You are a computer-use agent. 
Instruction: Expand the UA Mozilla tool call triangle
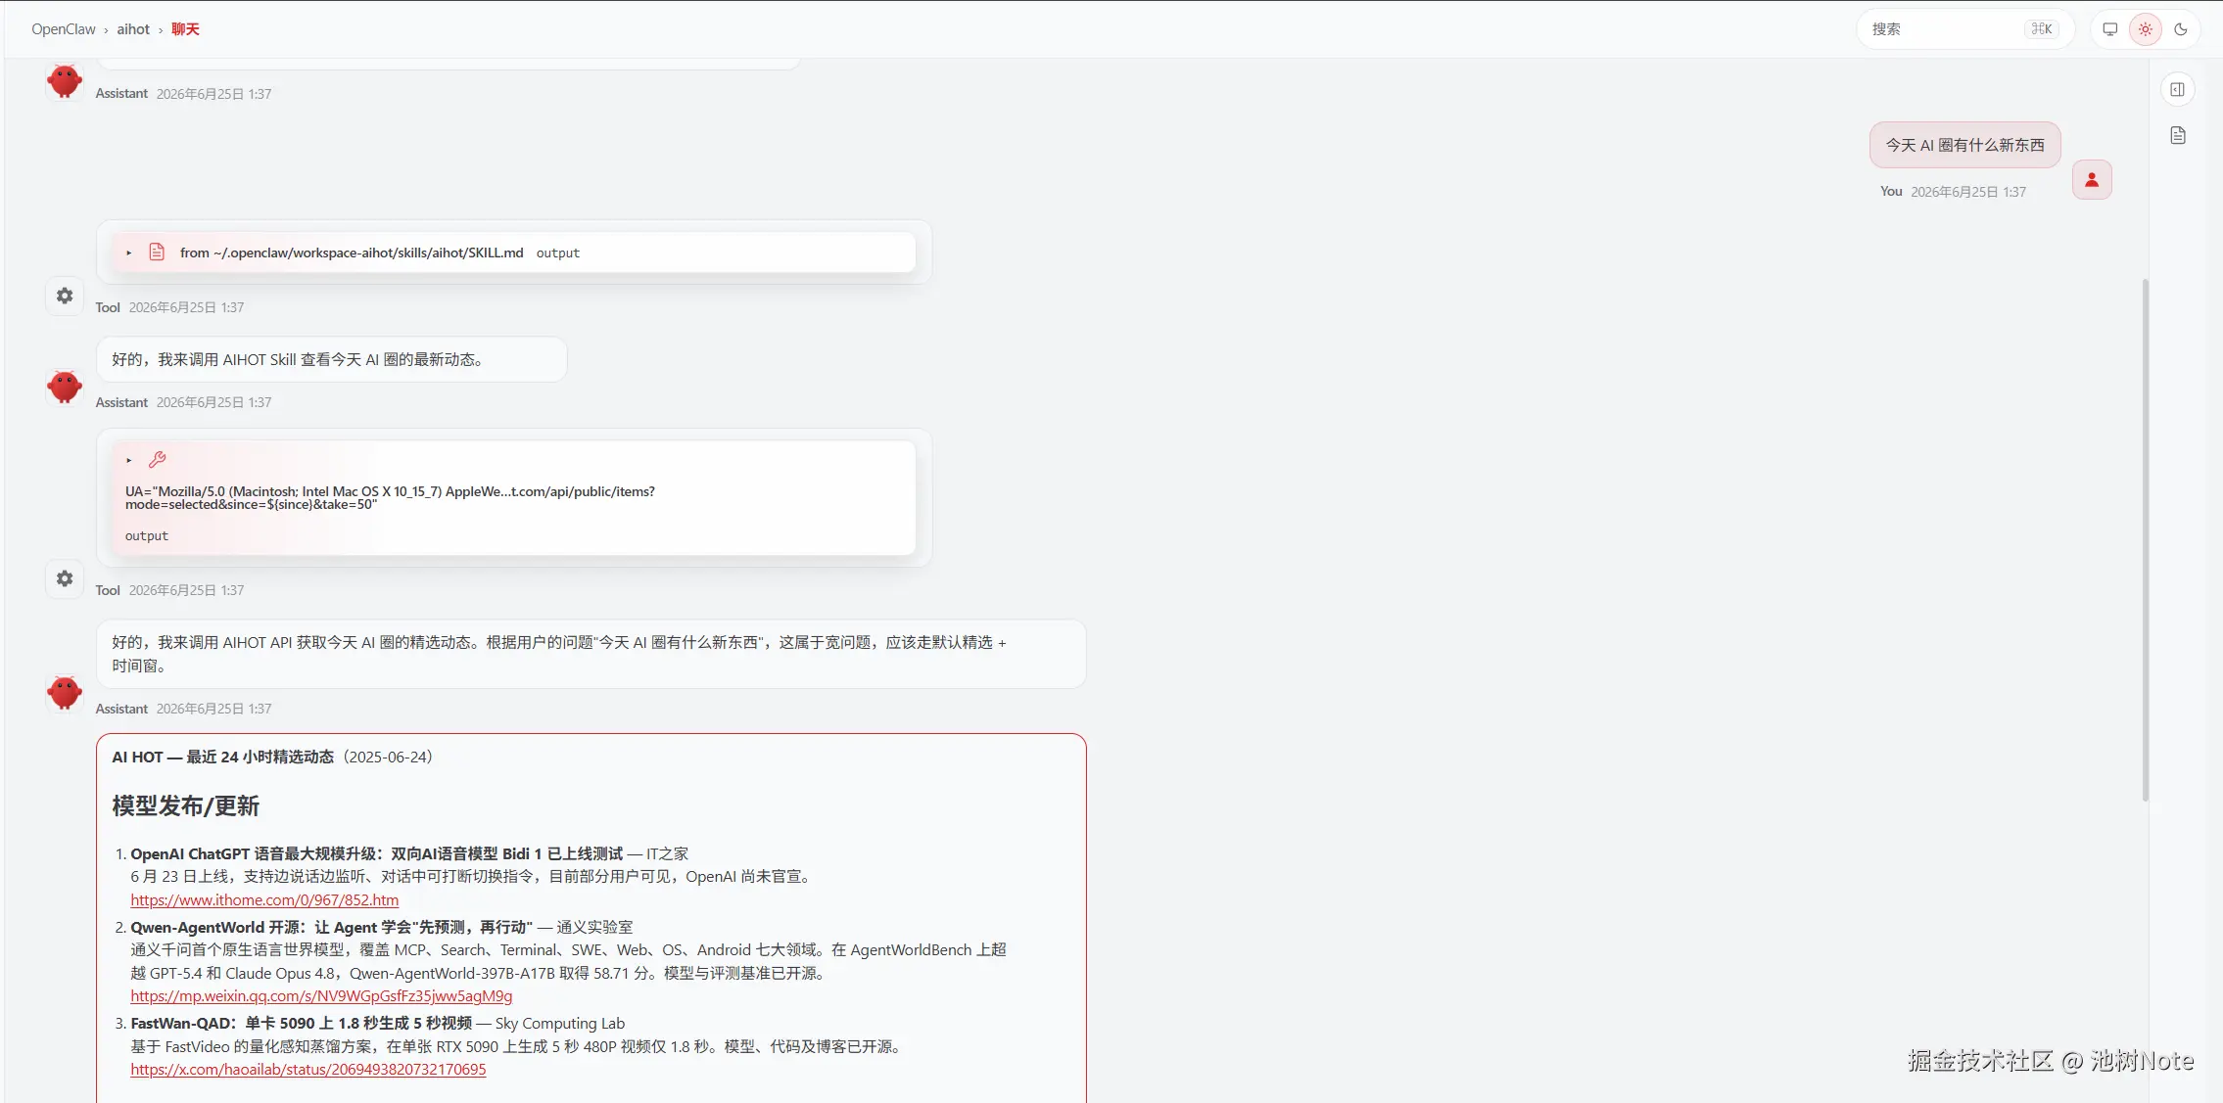coord(128,460)
